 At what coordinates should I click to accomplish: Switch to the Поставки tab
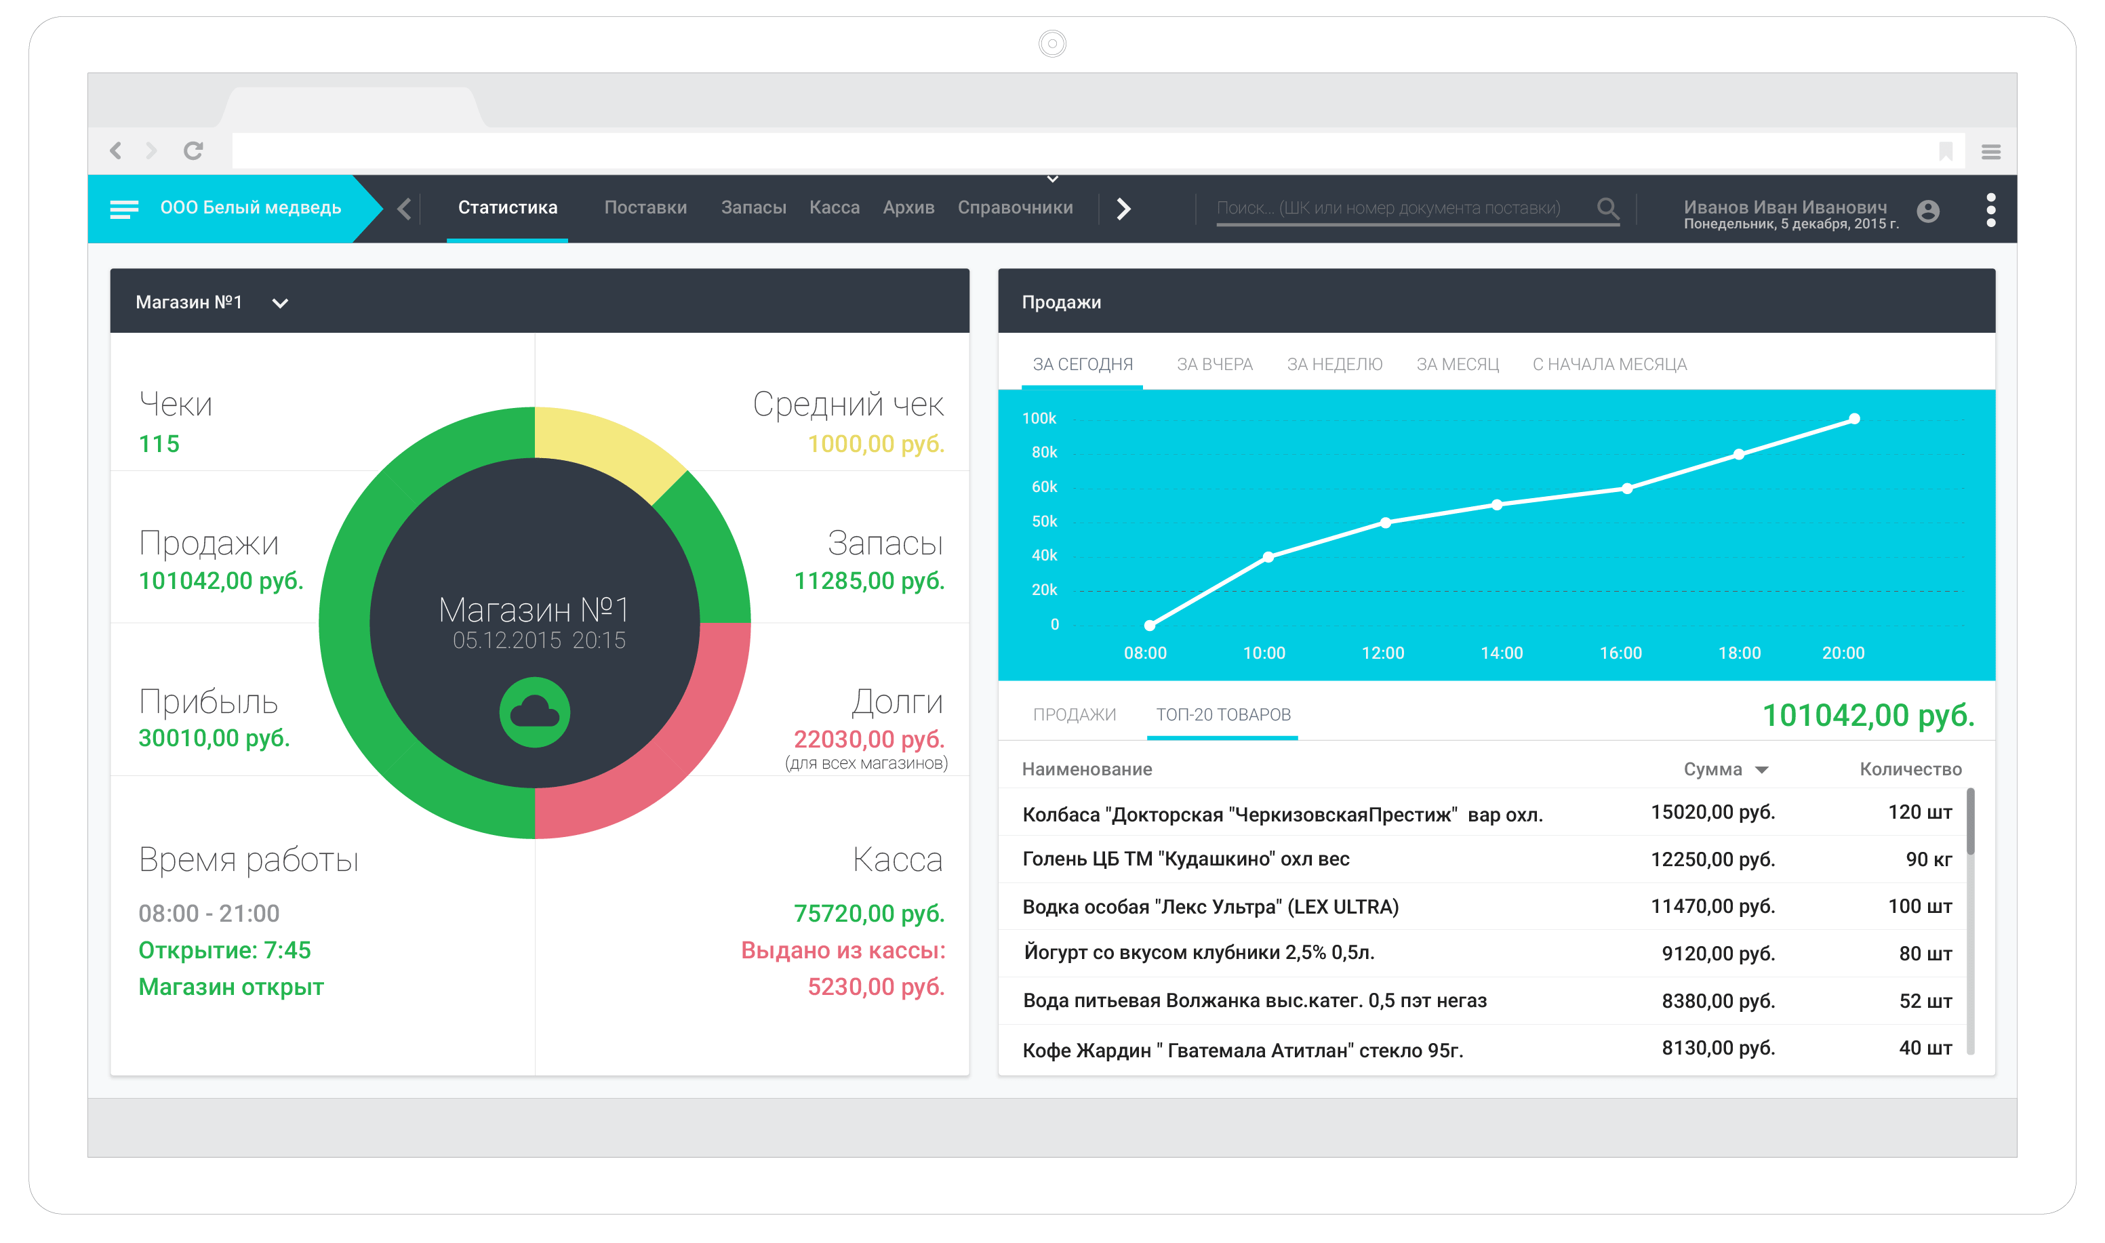[645, 207]
